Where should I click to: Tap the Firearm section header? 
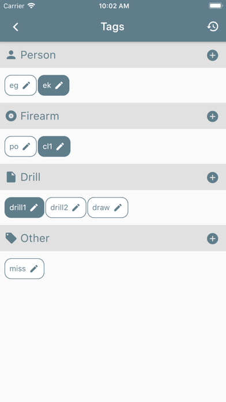click(113, 116)
